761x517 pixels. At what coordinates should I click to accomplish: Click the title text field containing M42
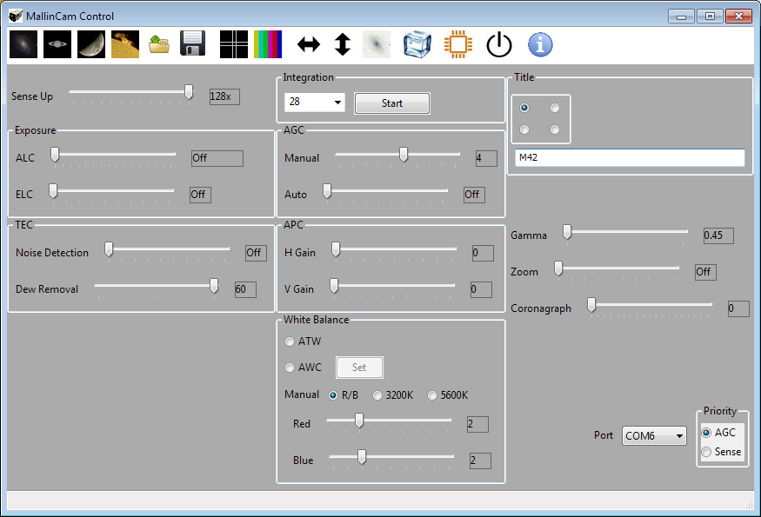pyautogui.click(x=630, y=157)
